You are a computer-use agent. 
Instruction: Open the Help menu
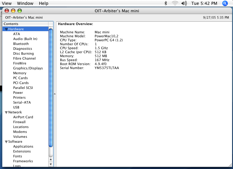pos(44,3)
